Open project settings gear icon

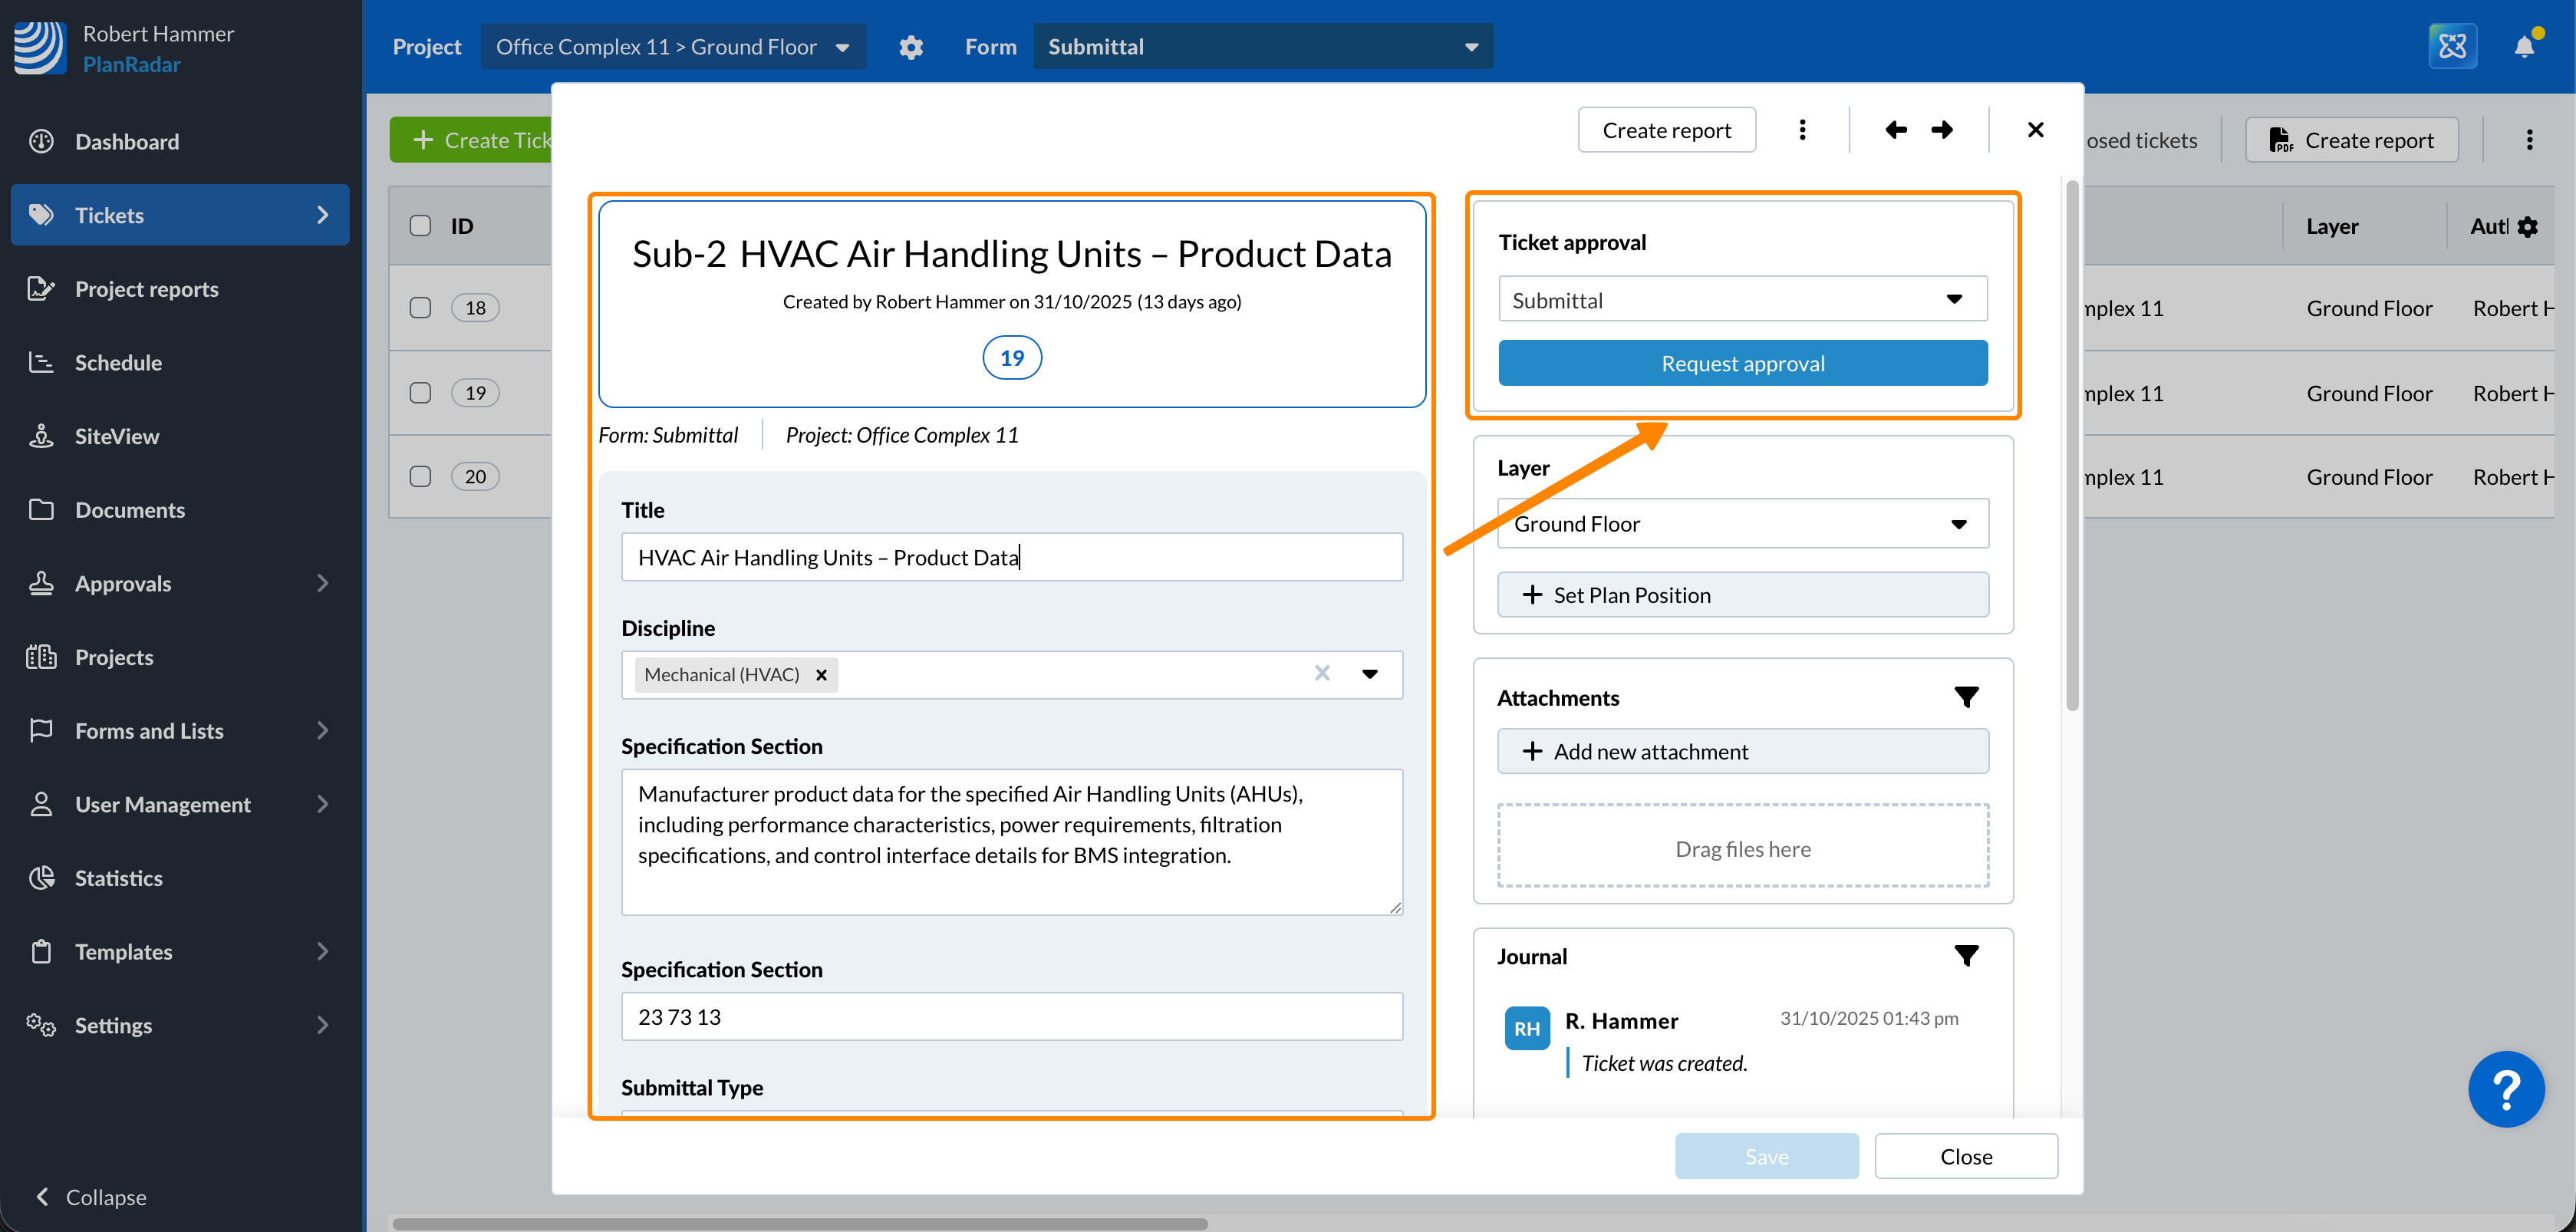pos(910,47)
